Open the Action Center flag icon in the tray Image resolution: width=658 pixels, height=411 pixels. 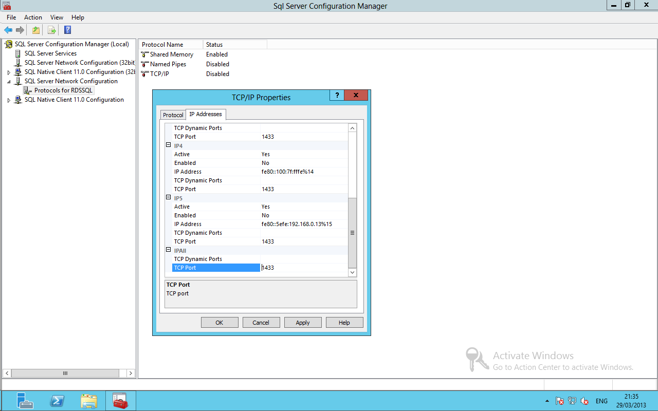pos(560,401)
